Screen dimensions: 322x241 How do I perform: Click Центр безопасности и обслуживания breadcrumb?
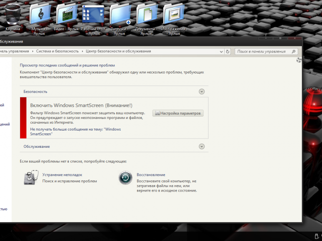118,51
